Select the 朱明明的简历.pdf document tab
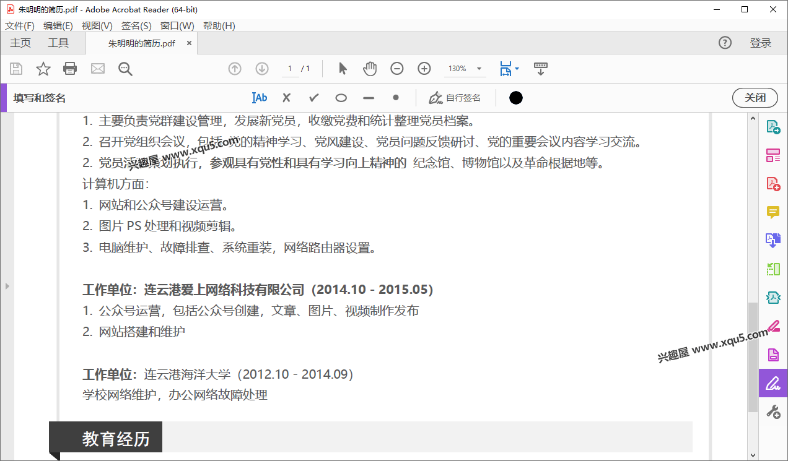788x461 pixels. 142,43
